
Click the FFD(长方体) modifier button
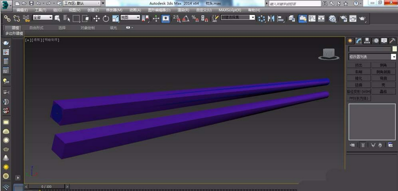point(359,98)
